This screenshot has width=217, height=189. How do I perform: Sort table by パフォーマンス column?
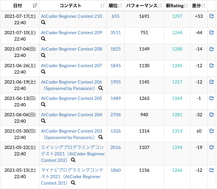point(144,6)
